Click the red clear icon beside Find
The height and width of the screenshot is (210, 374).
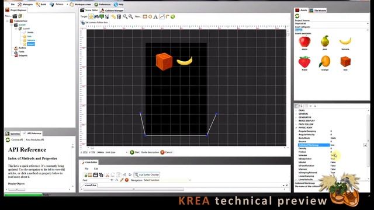click(x=127, y=180)
